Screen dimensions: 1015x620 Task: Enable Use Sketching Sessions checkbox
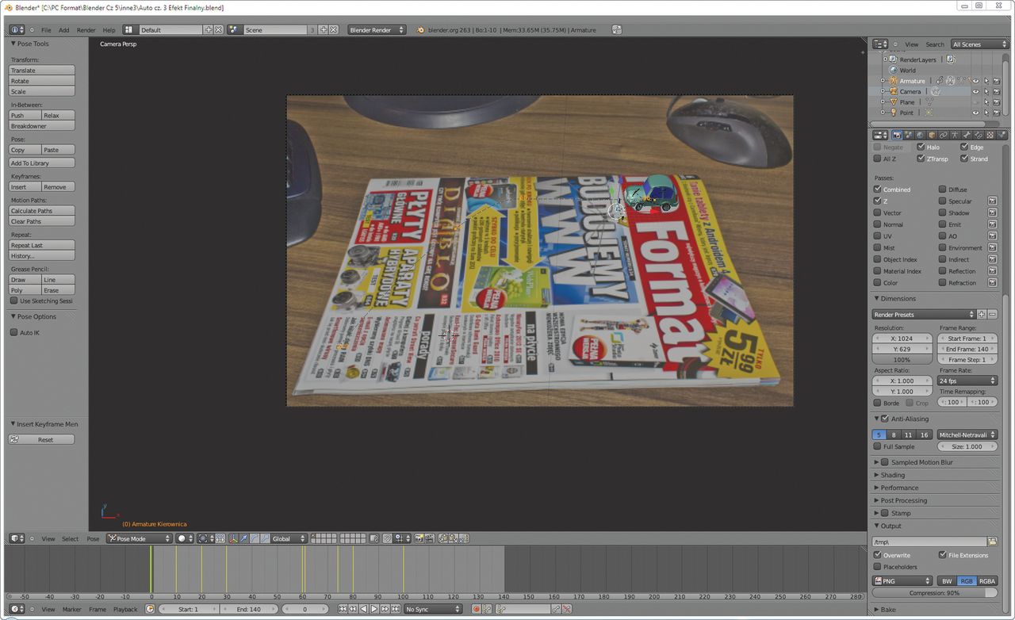pyautogui.click(x=14, y=300)
